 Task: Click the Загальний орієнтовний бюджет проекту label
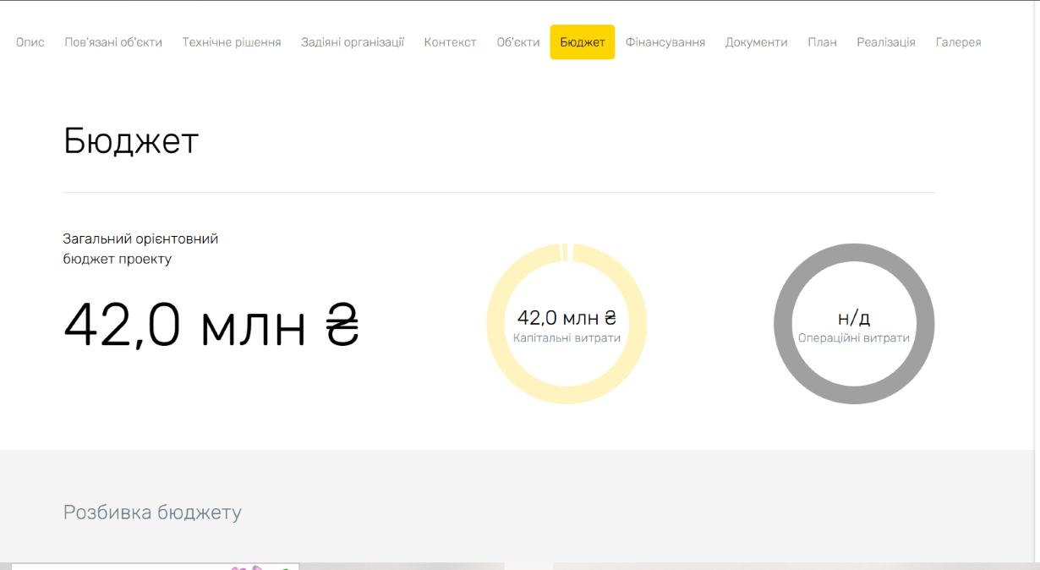point(140,249)
